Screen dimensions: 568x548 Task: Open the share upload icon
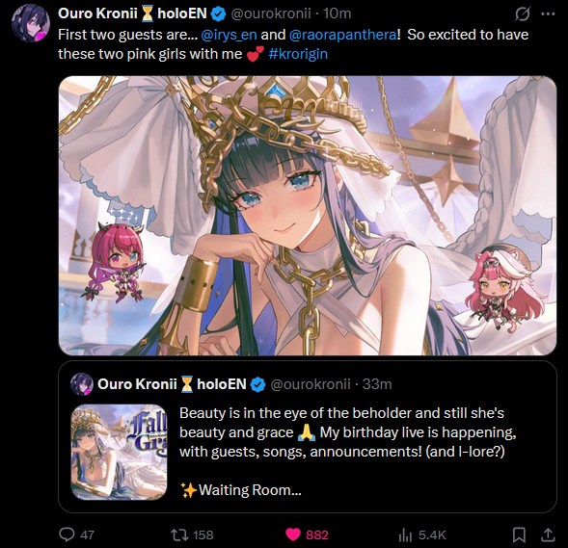[x=548, y=535]
